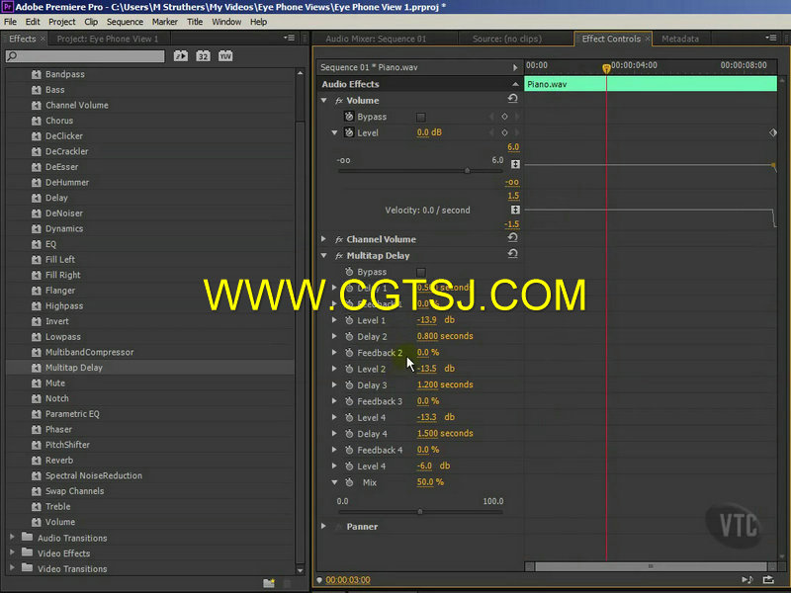The image size is (791, 593).
Task: Click horizontal timeline zoom scrollbar
Action: 651,566
